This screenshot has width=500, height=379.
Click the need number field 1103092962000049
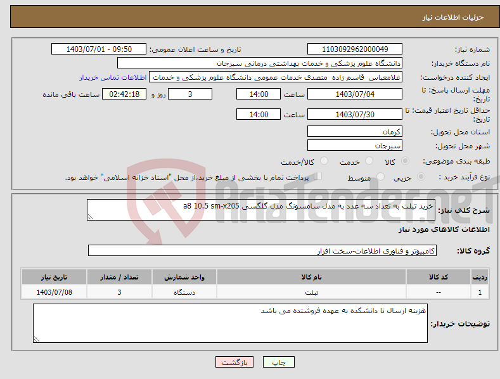(355, 49)
